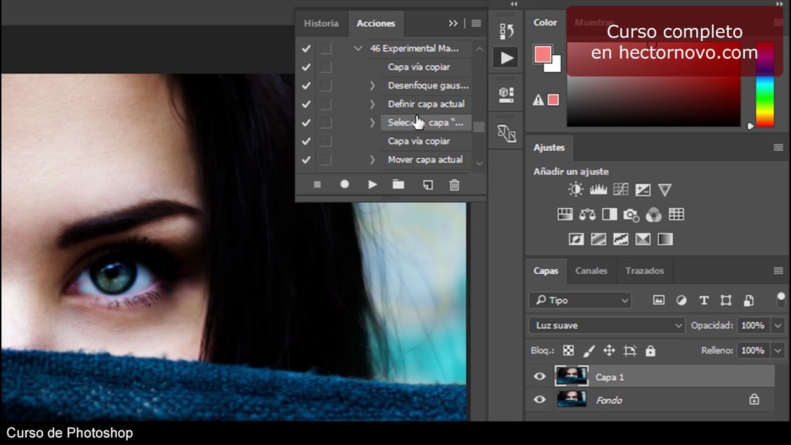Start recording an action
791x445 pixels.
pyautogui.click(x=345, y=184)
